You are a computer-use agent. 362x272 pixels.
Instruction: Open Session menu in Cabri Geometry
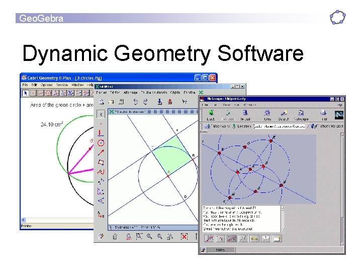(62, 85)
